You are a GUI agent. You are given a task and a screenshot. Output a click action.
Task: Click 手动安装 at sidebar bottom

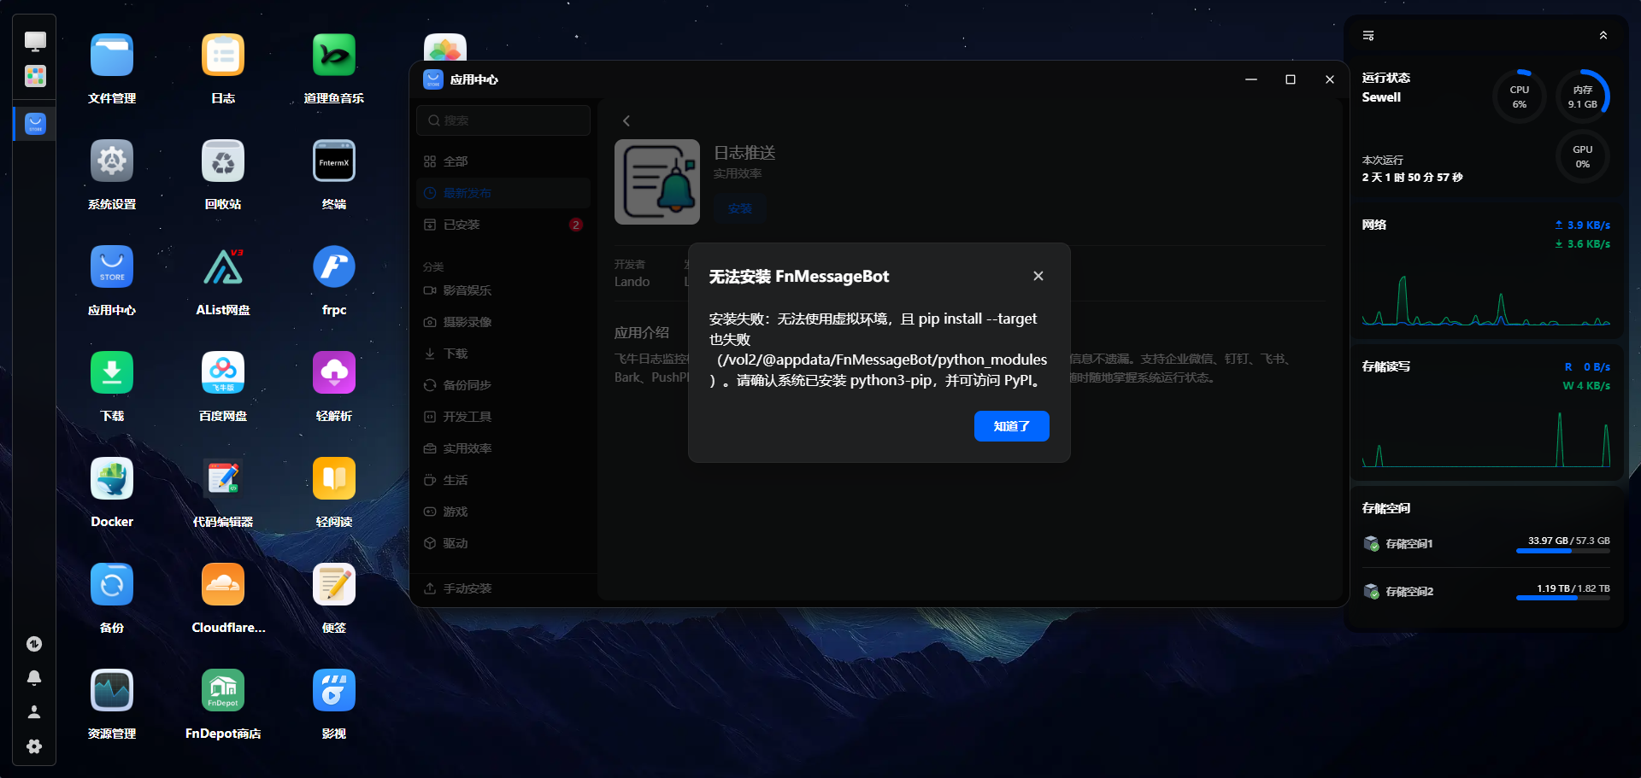point(503,588)
